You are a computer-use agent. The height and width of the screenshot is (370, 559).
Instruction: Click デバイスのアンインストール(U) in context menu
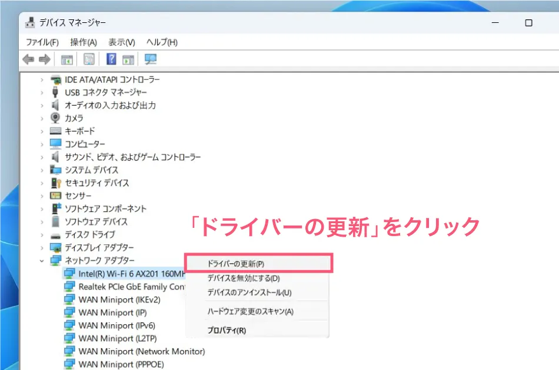click(x=242, y=292)
